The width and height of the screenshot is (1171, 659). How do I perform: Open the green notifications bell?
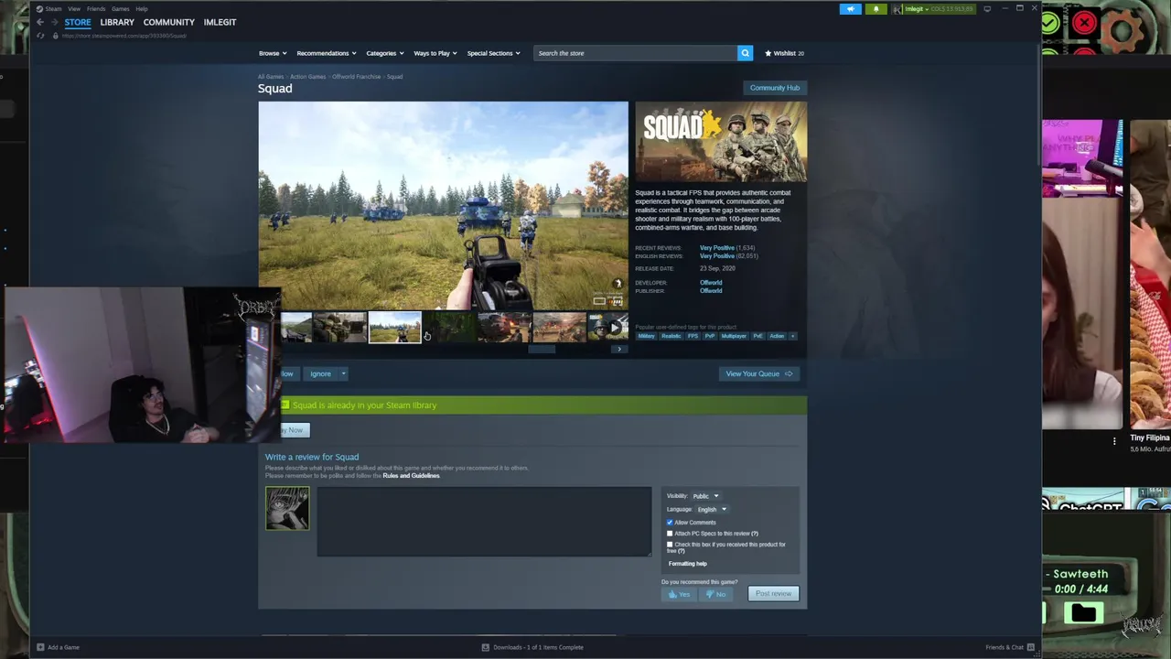pos(876,9)
